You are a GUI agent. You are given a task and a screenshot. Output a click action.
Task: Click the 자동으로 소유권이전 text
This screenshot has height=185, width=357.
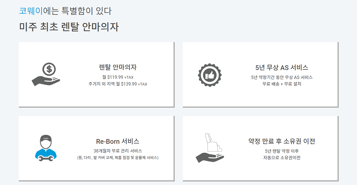pyautogui.click(x=282, y=158)
